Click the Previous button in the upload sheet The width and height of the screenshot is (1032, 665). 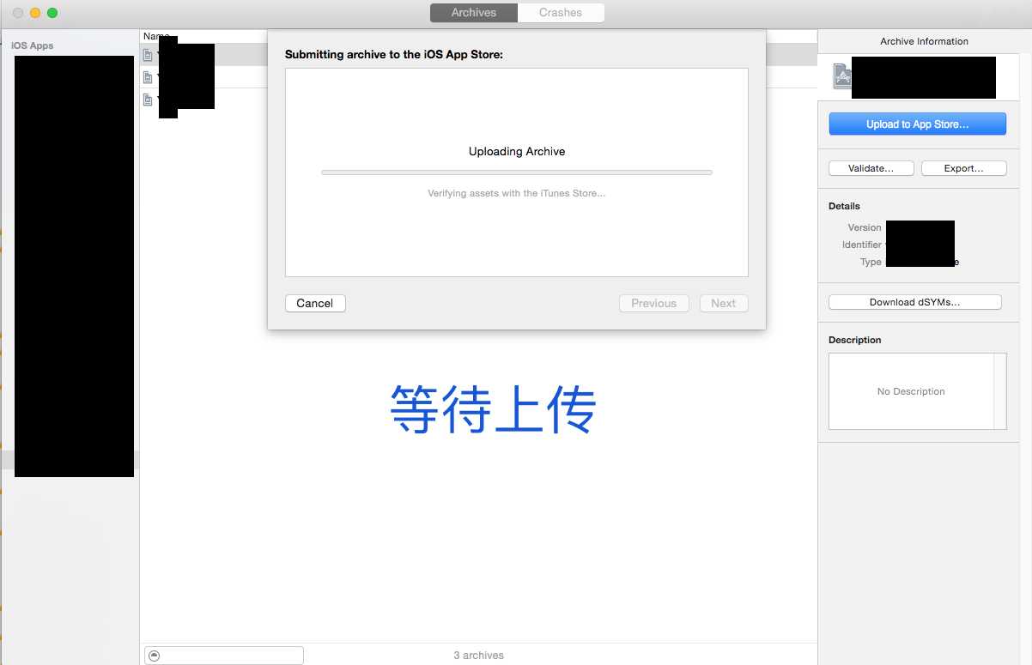click(654, 303)
